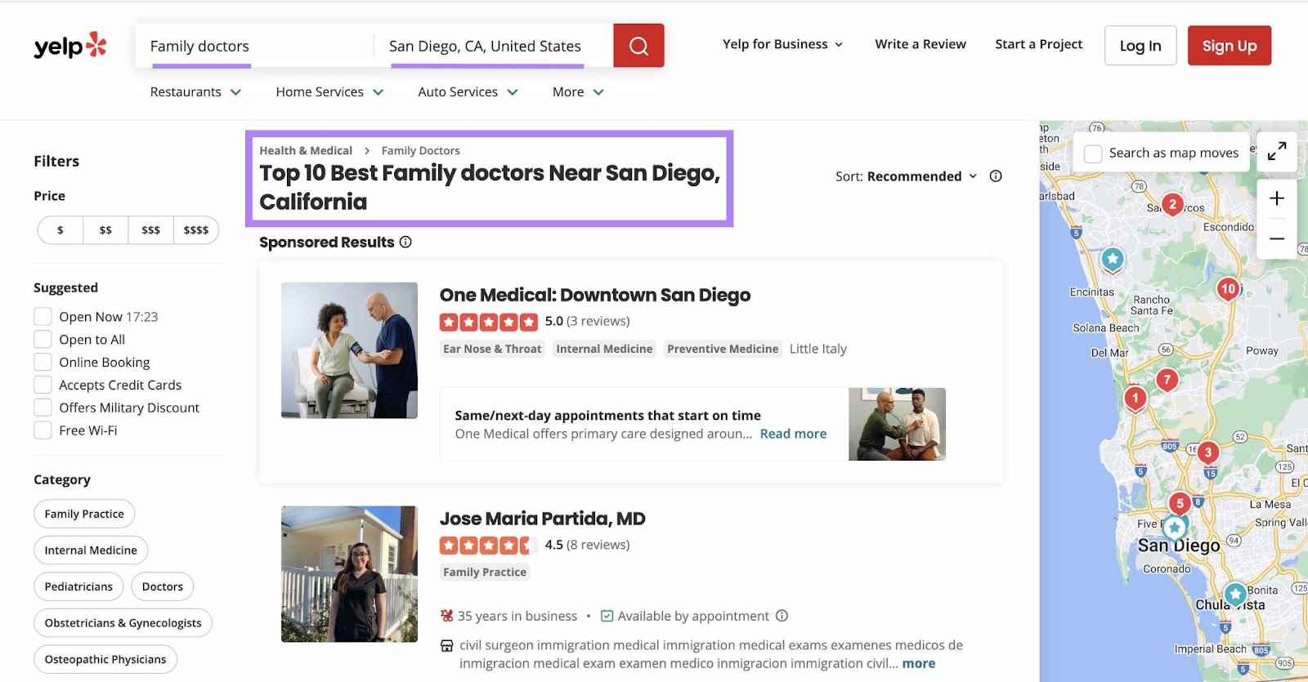Click the star rating of Jose Maria Partida
This screenshot has width=1308, height=682.
point(489,546)
